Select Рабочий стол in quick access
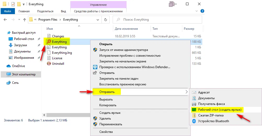Image resolution: width=262 pixels, height=136 pixels. tap(24, 39)
